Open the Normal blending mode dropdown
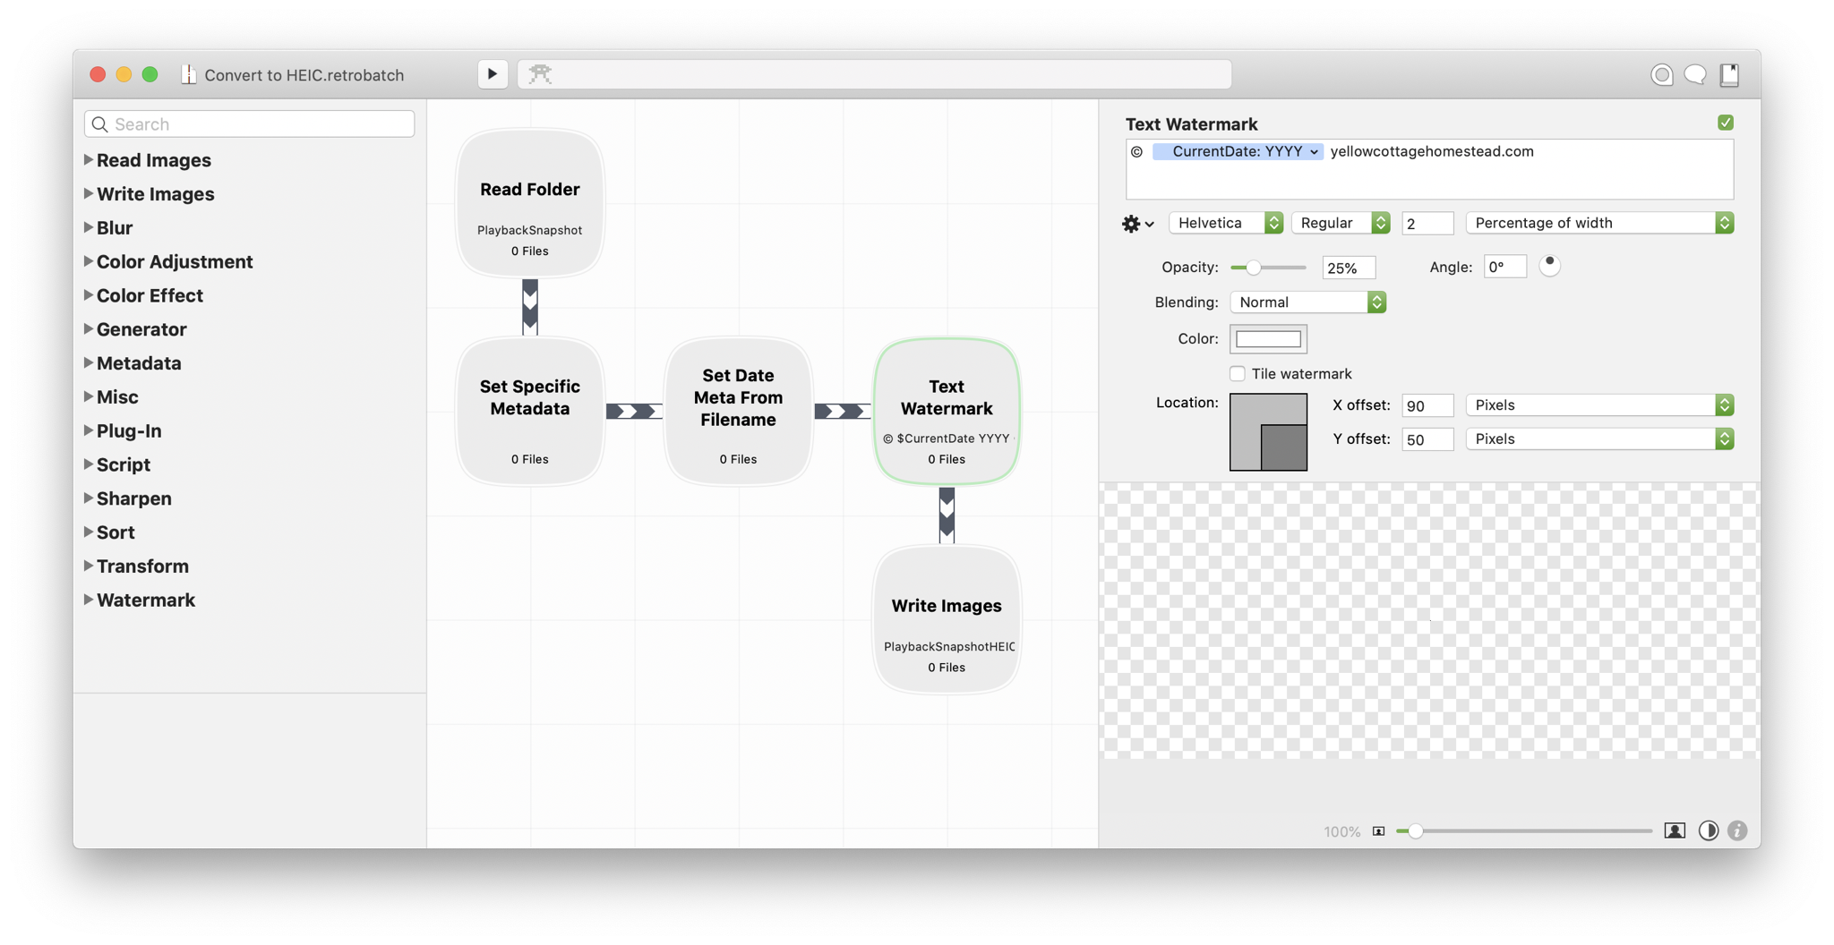 tap(1307, 302)
